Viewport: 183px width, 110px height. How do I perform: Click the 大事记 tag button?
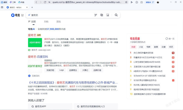pos(85,70)
